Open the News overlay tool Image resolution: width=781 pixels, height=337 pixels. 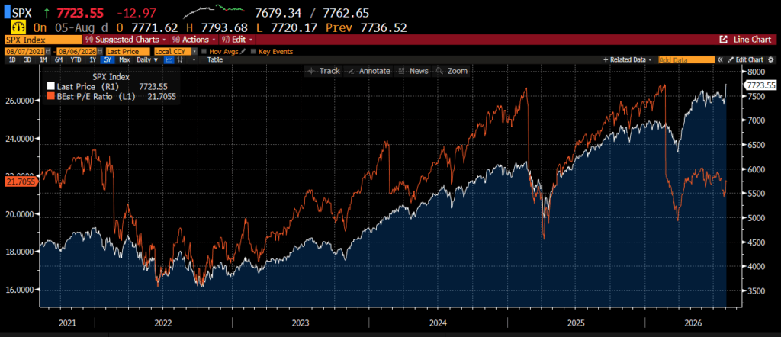[414, 71]
